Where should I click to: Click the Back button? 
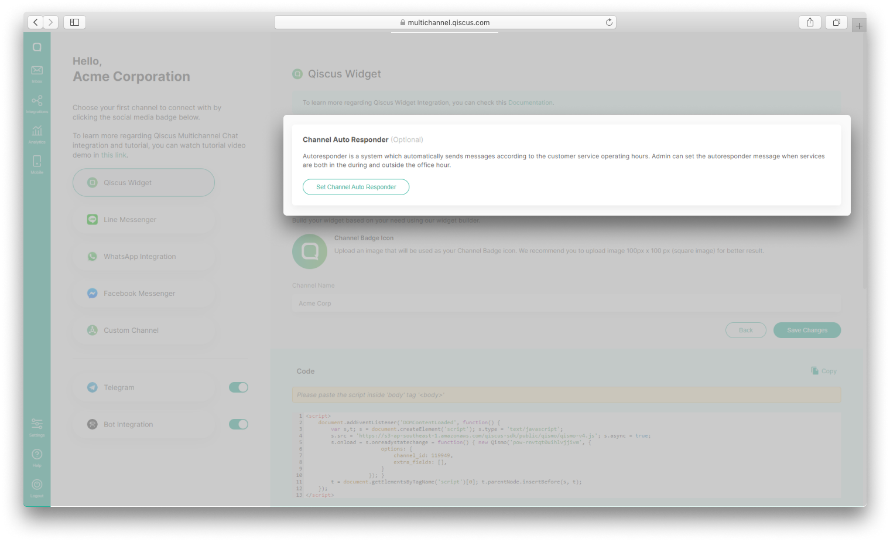click(746, 330)
